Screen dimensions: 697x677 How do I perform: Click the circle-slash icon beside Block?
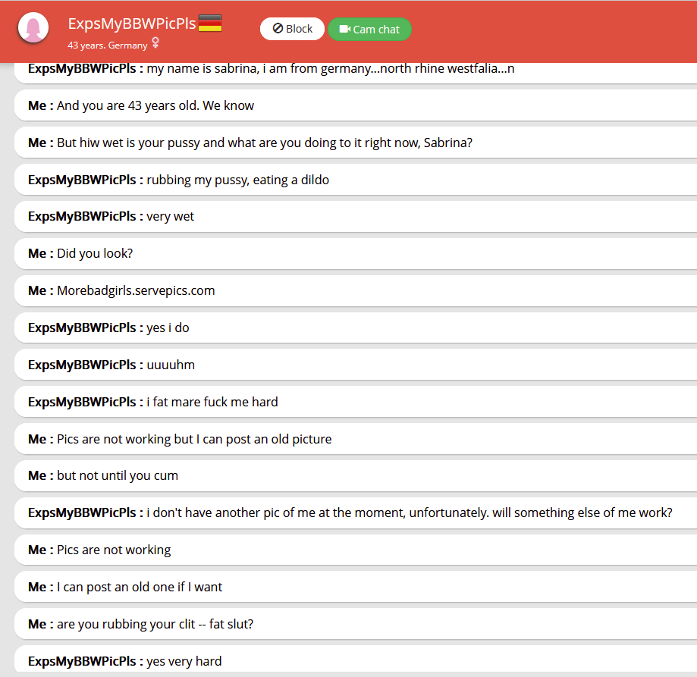click(278, 29)
